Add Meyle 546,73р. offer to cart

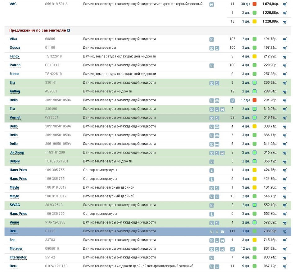pyautogui.click(x=285, y=197)
